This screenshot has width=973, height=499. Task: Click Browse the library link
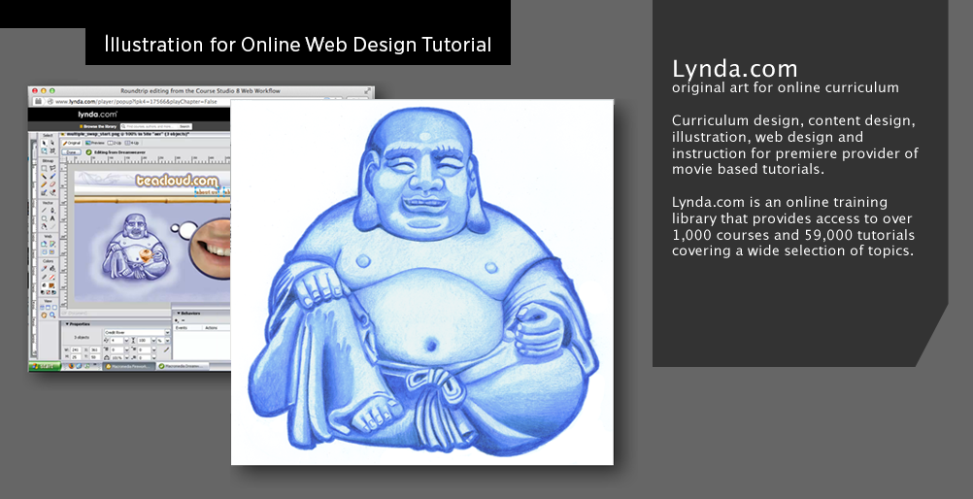click(99, 126)
